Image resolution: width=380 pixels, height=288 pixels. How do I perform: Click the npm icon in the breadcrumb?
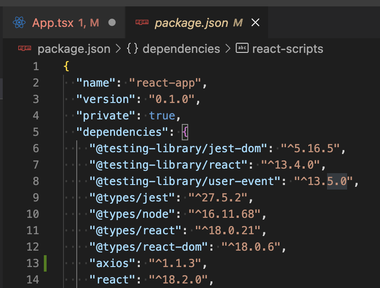click(x=25, y=48)
